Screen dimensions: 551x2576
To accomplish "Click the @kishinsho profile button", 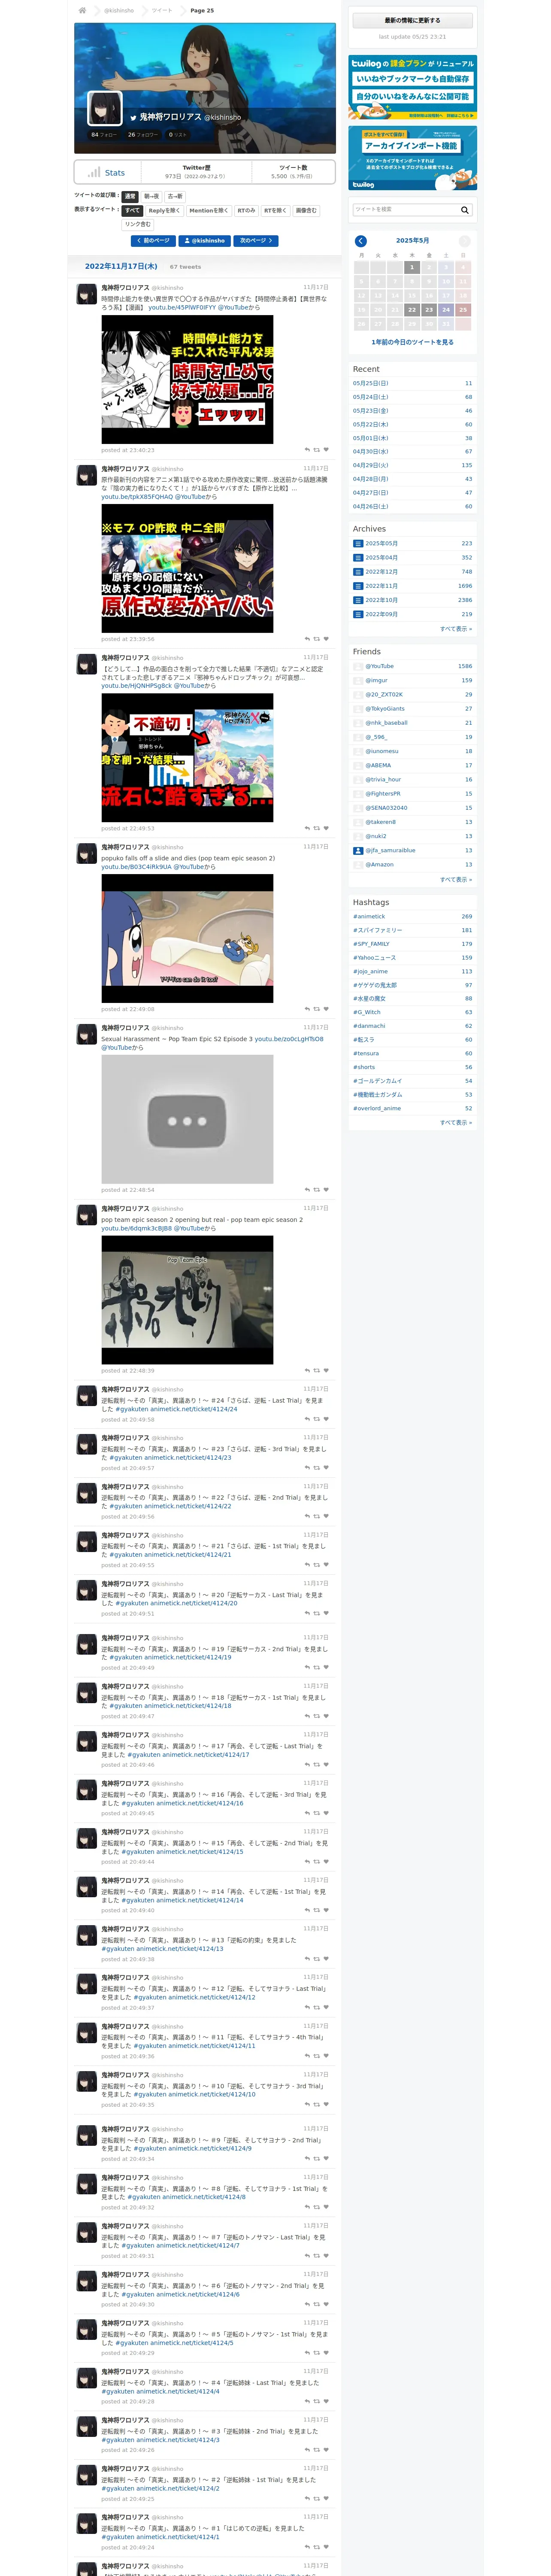I will click(205, 241).
